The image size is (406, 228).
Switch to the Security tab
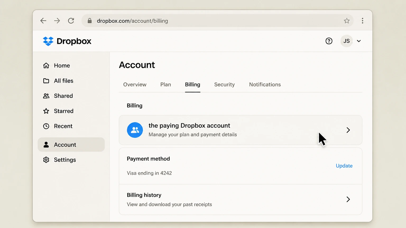224,84
